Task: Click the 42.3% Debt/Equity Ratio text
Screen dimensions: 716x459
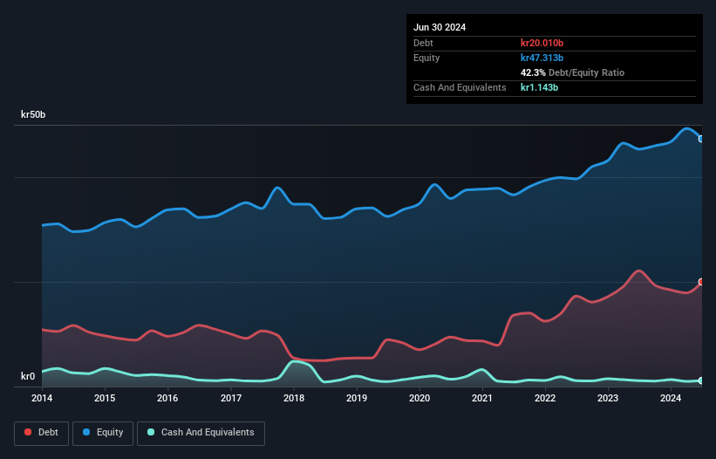Action: coord(572,72)
